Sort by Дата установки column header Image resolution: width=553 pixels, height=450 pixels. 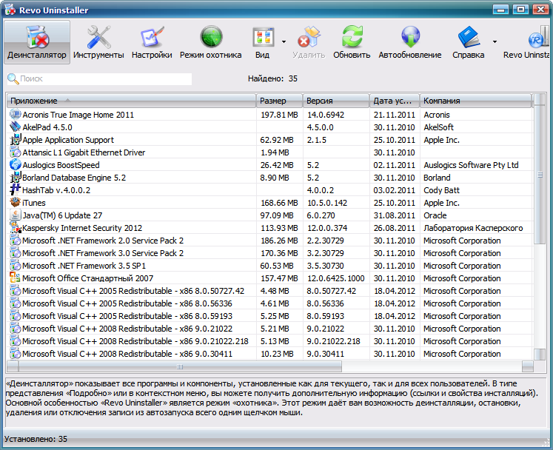click(x=395, y=101)
